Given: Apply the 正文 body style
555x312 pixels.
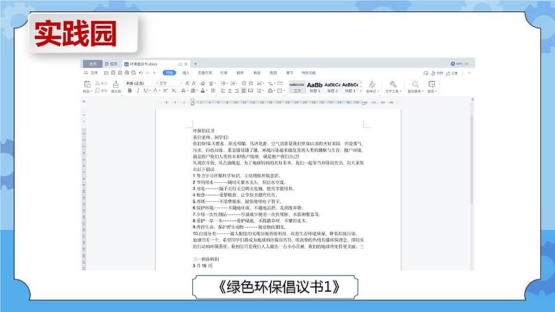Looking at the screenshot, I should [x=297, y=87].
